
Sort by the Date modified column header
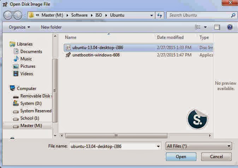(x=170, y=37)
